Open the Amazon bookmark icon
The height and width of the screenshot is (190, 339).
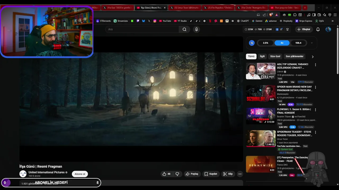pos(227,21)
